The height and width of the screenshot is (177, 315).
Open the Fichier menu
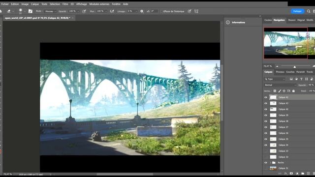tap(5, 4)
